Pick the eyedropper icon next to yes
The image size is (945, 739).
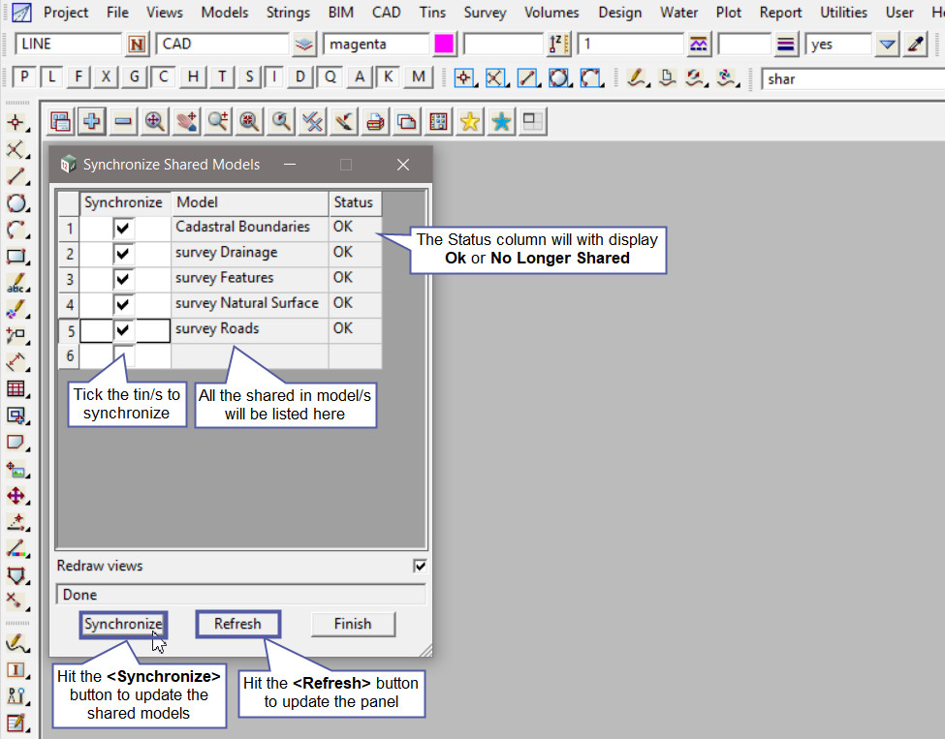[x=916, y=45]
